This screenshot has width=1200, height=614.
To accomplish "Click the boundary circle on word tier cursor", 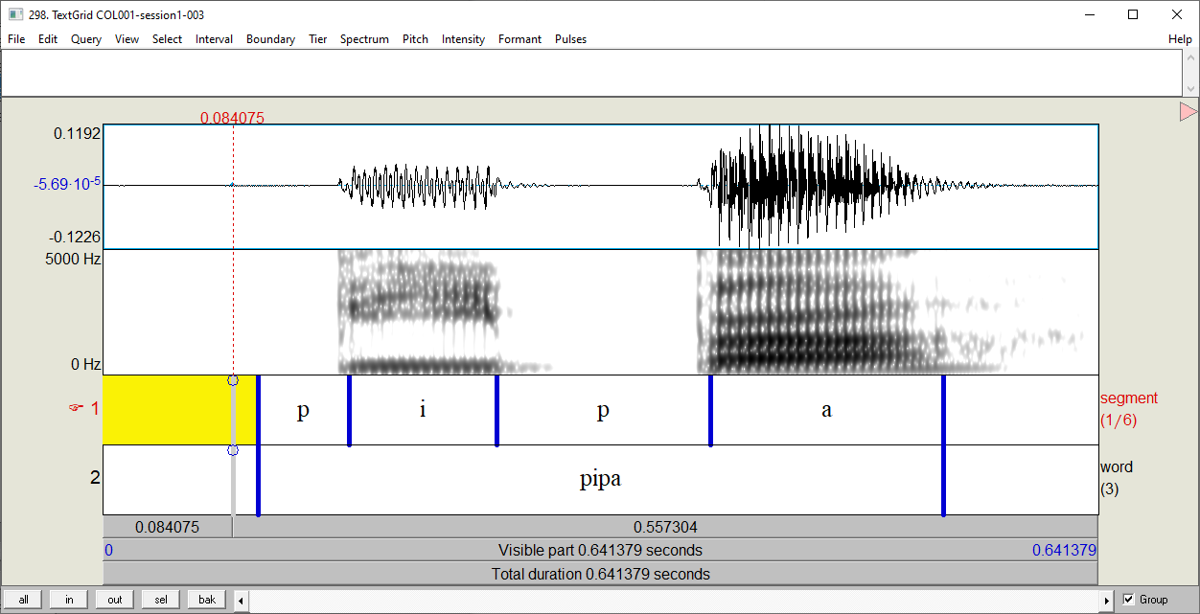I will pyautogui.click(x=233, y=450).
